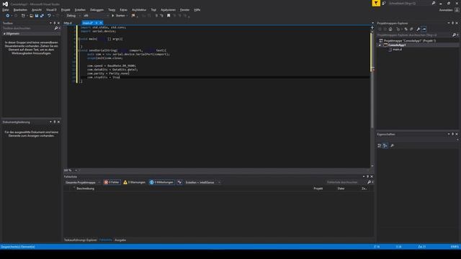Screen dimensions: 461x259
Task: Open the Debuggen menu
Action: coord(97,9)
